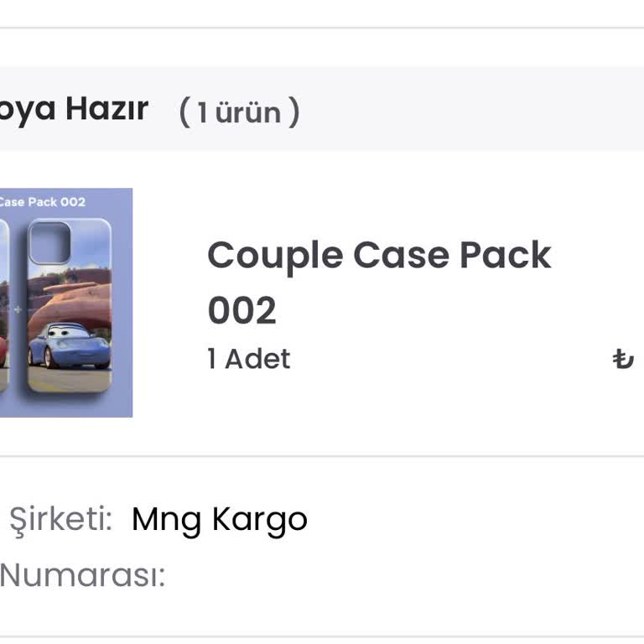Click the blue car on the phone case
The image size is (644, 644).
(69, 345)
